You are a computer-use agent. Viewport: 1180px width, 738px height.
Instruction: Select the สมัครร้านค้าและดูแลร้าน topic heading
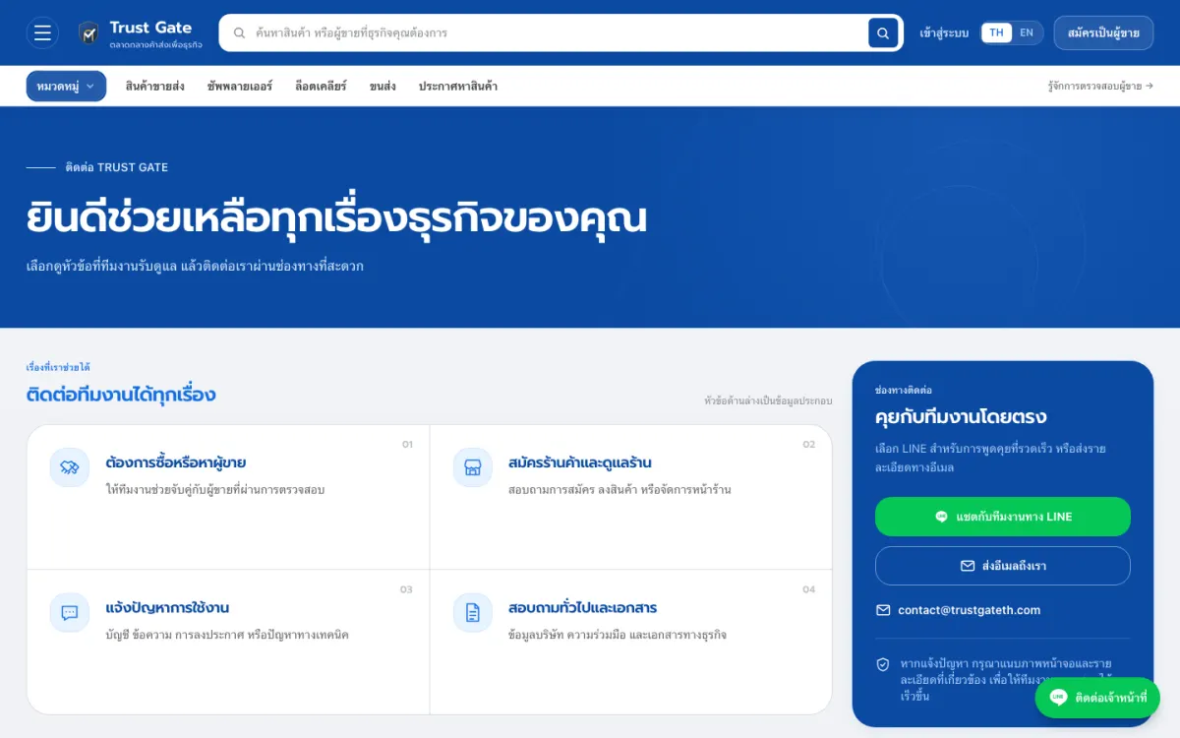pos(580,462)
